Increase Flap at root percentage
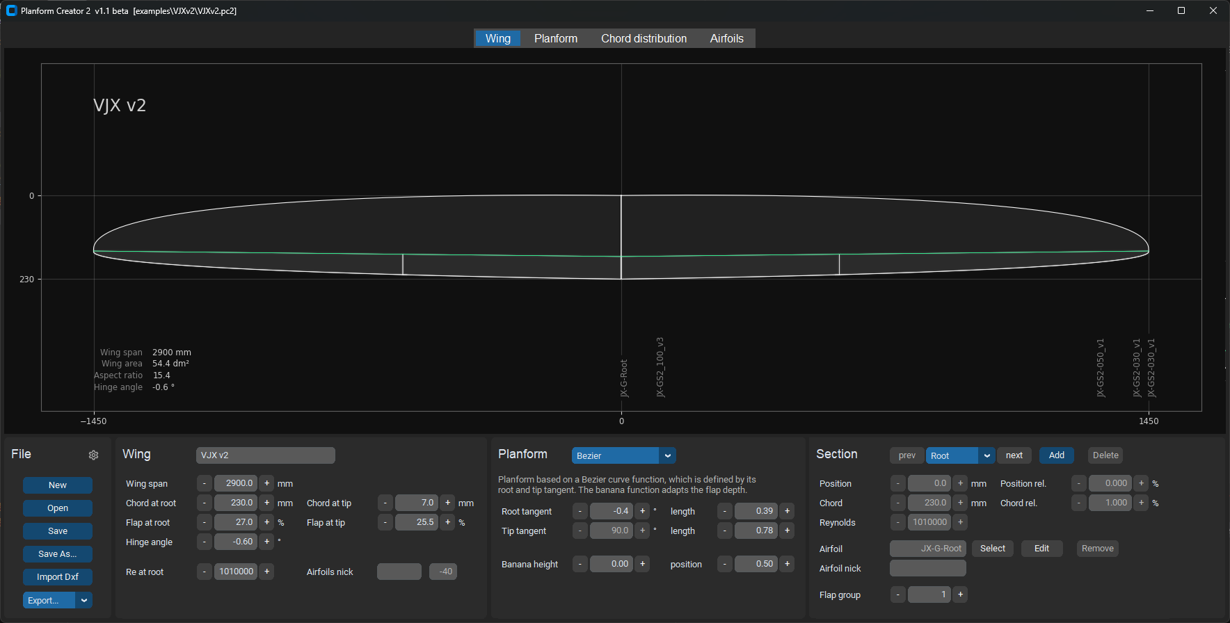The width and height of the screenshot is (1230, 623). [267, 522]
